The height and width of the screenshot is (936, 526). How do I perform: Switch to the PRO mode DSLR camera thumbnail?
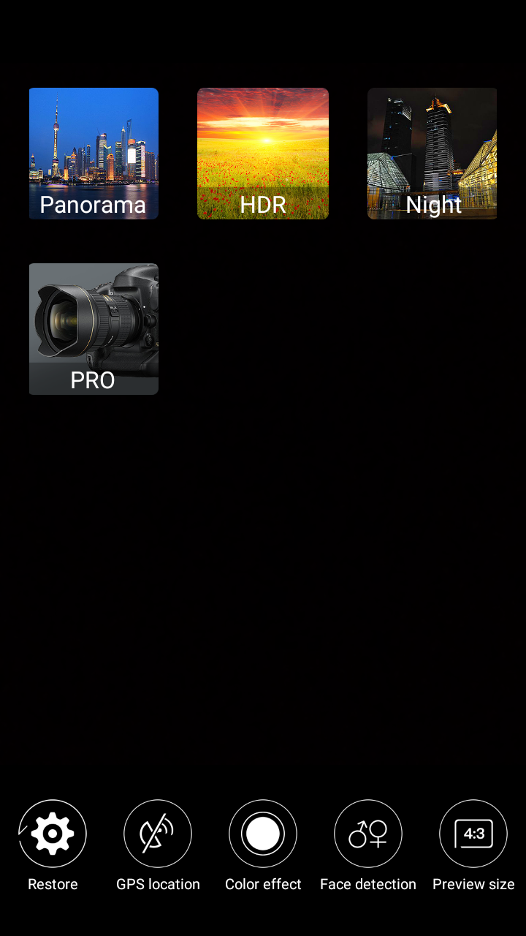pyautogui.click(x=94, y=329)
